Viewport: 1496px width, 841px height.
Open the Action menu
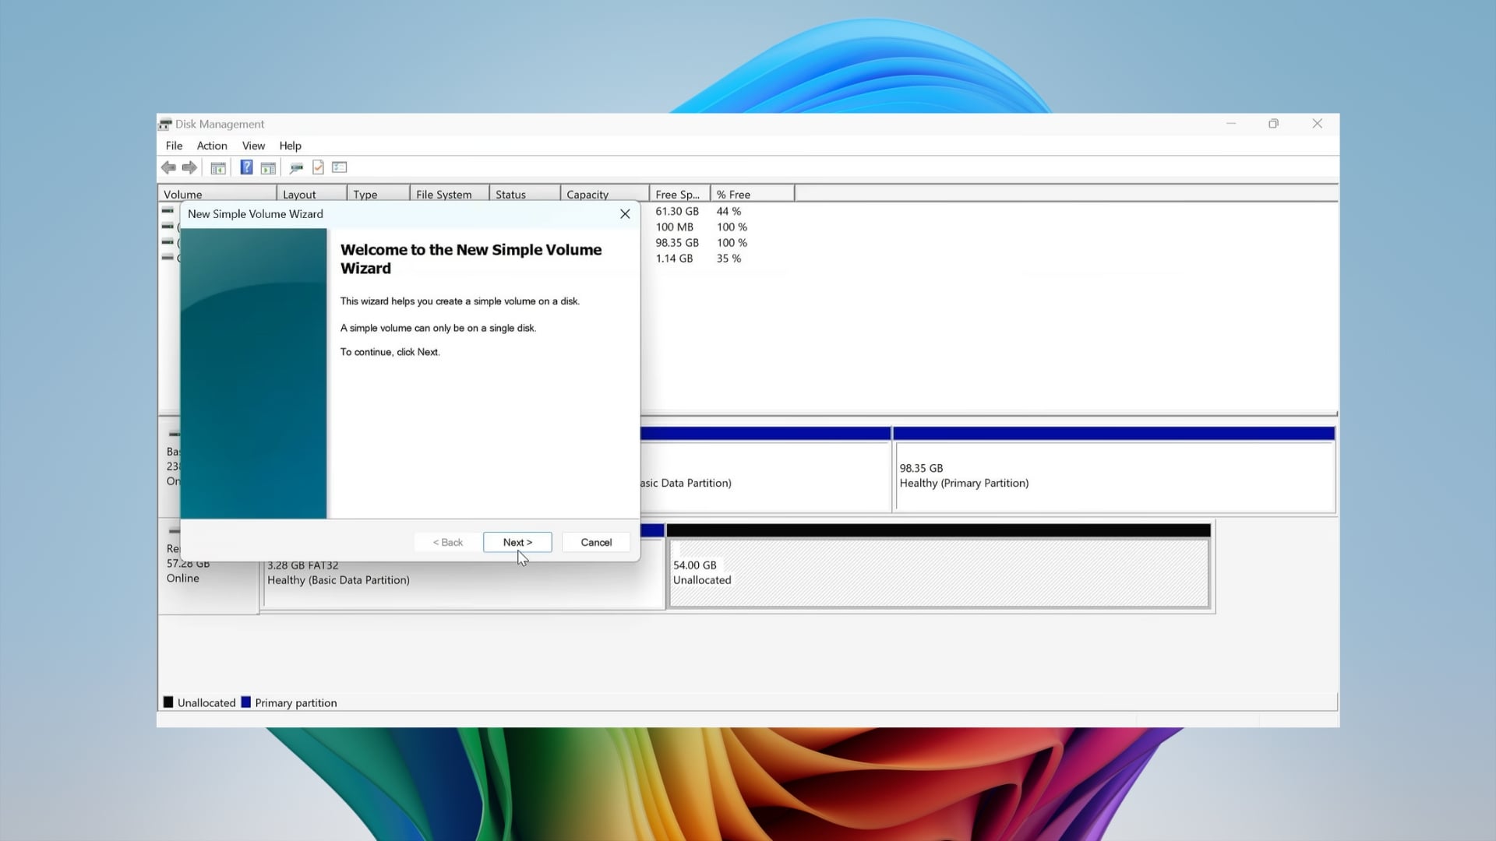(x=211, y=146)
